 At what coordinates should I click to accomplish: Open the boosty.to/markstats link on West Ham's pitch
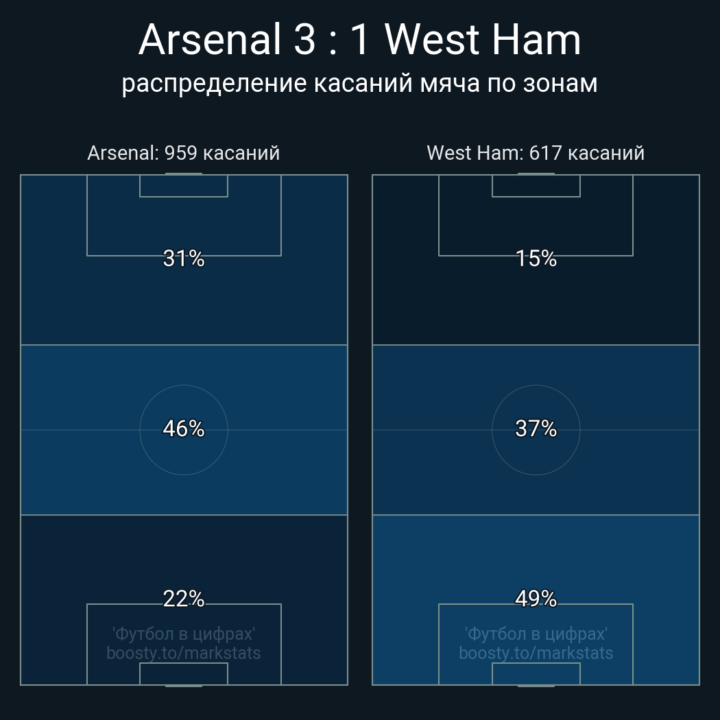point(536,653)
